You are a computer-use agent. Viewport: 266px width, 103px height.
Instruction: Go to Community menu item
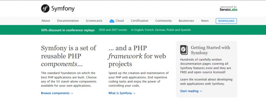pyautogui.click(x=163, y=21)
